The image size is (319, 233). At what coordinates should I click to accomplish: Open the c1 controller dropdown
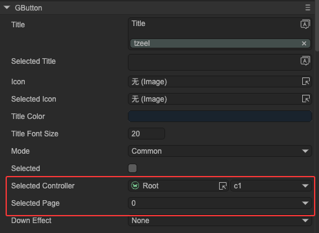tap(271, 186)
